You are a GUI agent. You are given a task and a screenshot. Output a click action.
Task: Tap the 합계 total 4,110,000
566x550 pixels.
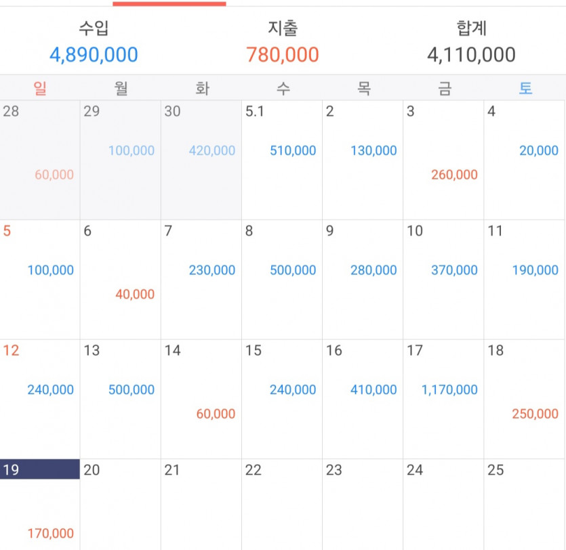click(x=471, y=55)
